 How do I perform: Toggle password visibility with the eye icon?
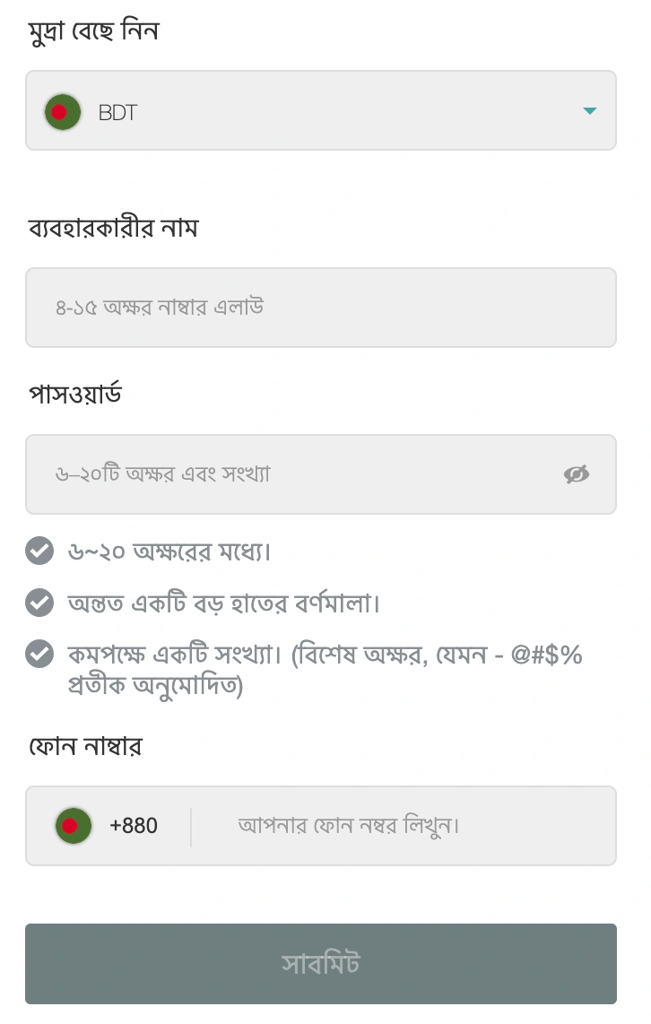pos(576,474)
